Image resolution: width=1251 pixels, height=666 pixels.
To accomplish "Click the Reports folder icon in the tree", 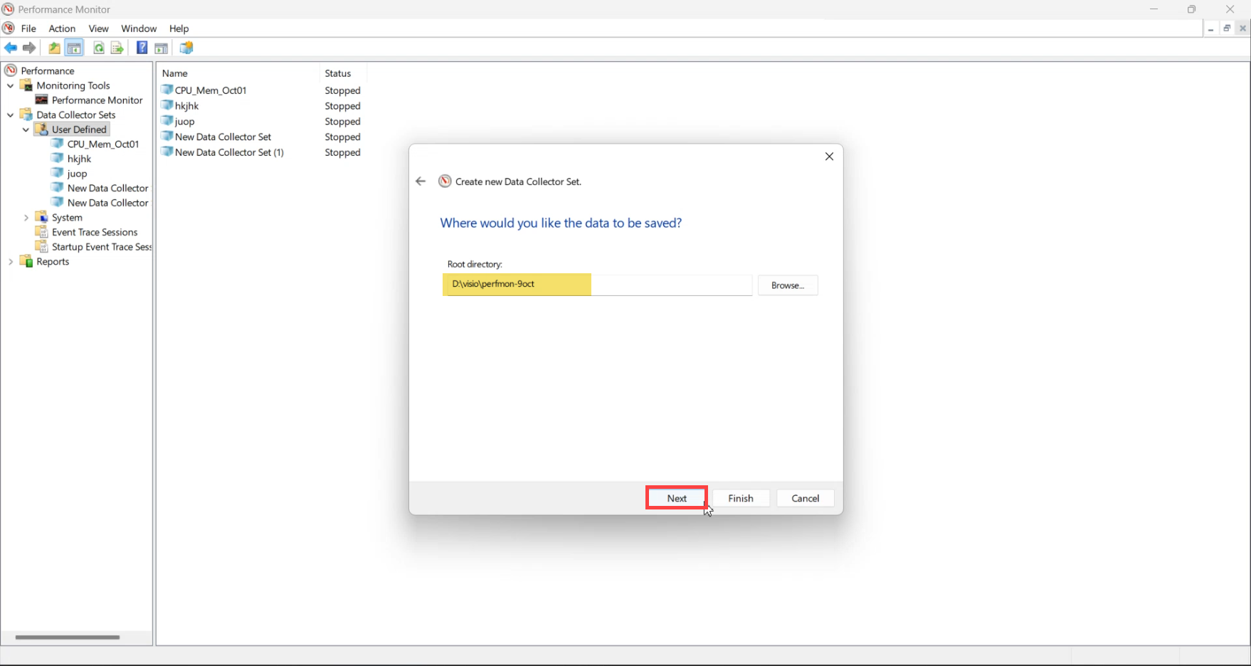I will (x=26, y=262).
